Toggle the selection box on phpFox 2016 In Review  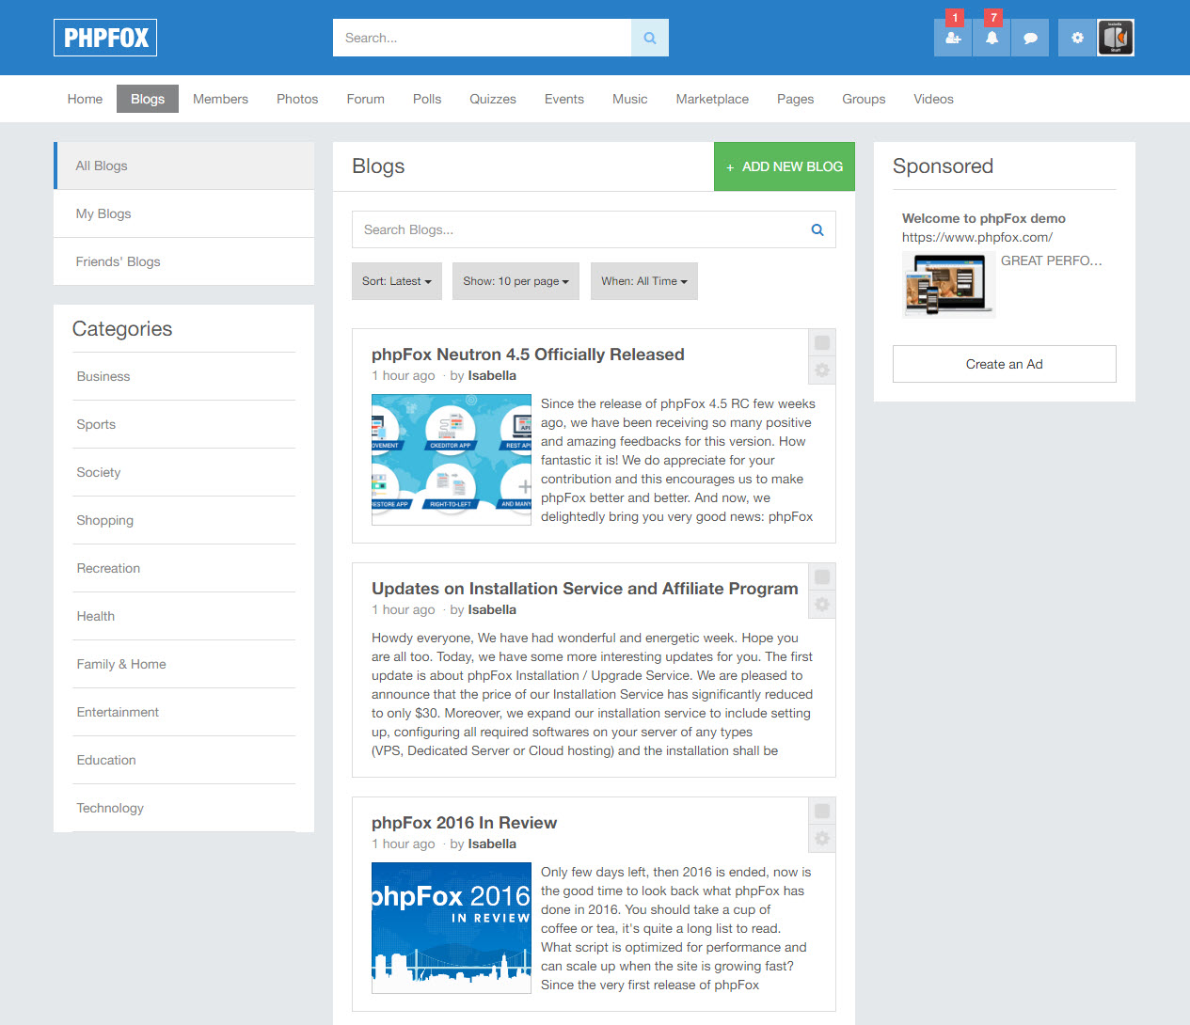pyautogui.click(x=821, y=811)
